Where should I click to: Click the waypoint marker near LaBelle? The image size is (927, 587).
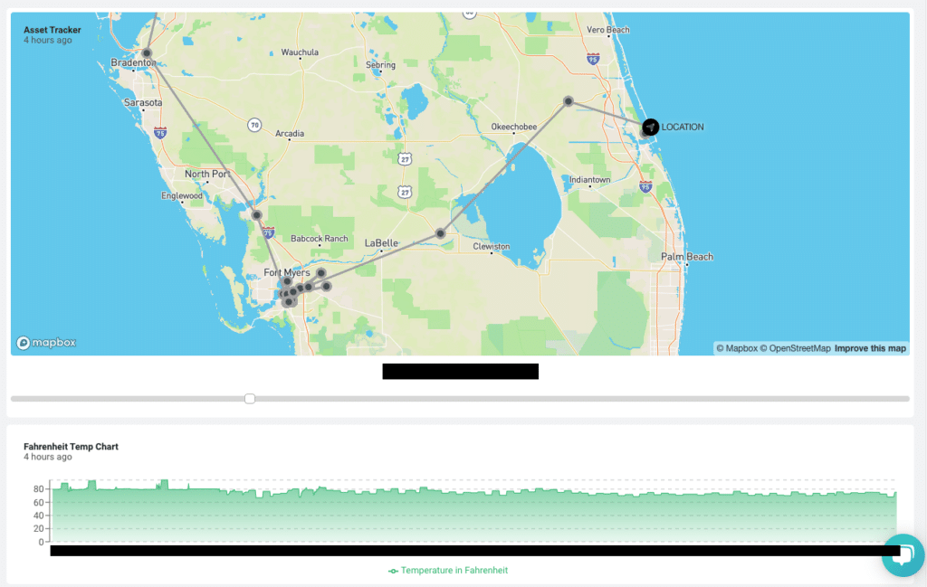tap(441, 232)
